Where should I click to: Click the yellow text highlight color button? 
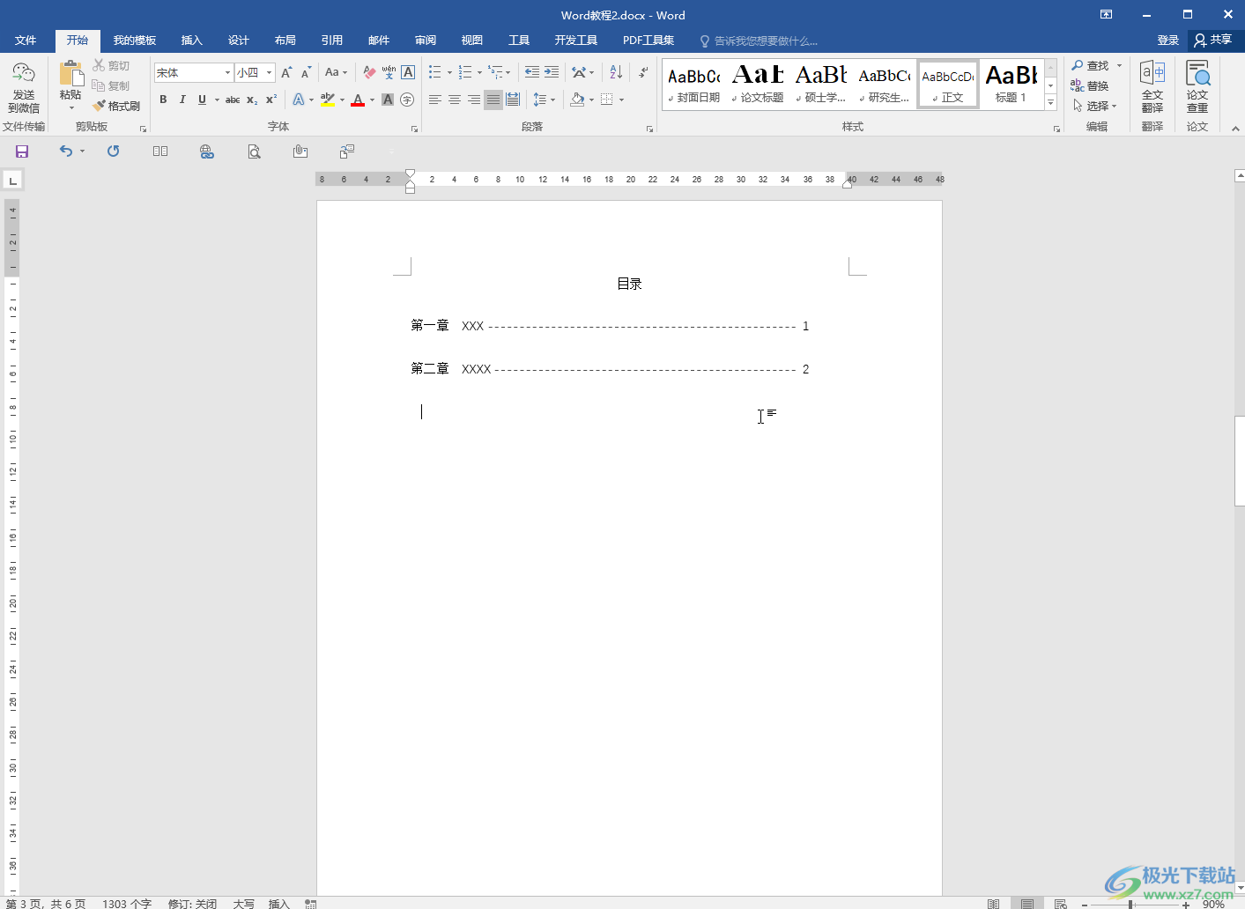pos(328,100)
